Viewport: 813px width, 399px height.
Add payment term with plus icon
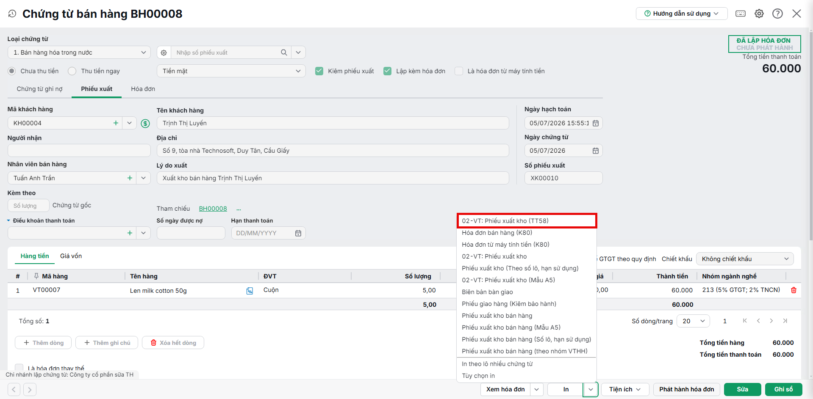[x=130, y=233]
